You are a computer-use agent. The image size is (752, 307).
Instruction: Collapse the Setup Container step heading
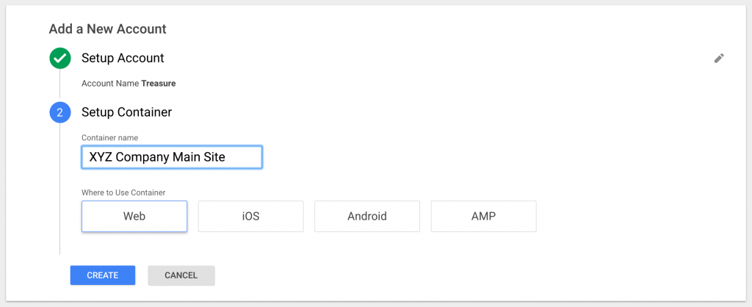click(126, 112)
